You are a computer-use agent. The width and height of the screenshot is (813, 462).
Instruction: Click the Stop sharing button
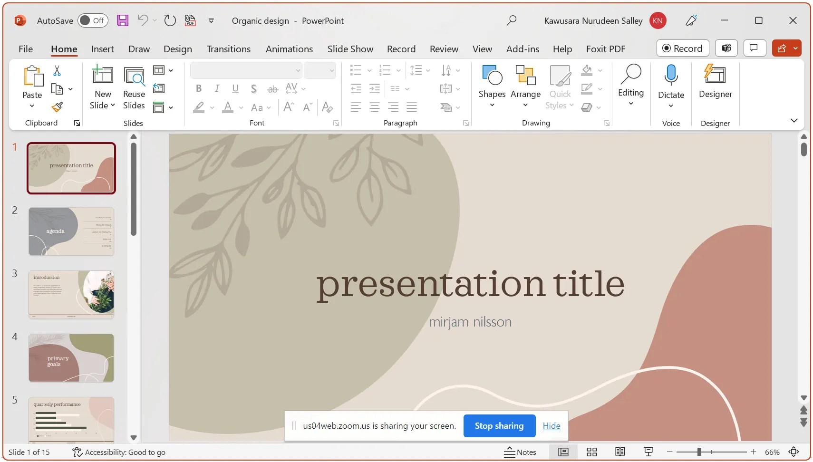point(499,425)
